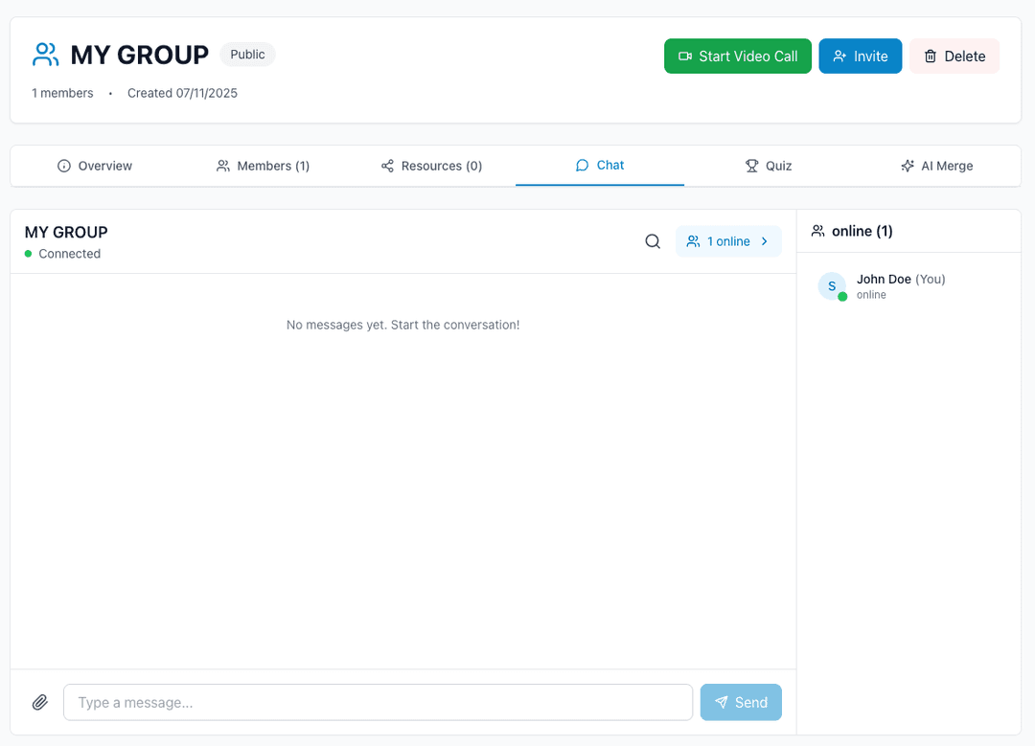Click the Invite button

pos(860,57)
